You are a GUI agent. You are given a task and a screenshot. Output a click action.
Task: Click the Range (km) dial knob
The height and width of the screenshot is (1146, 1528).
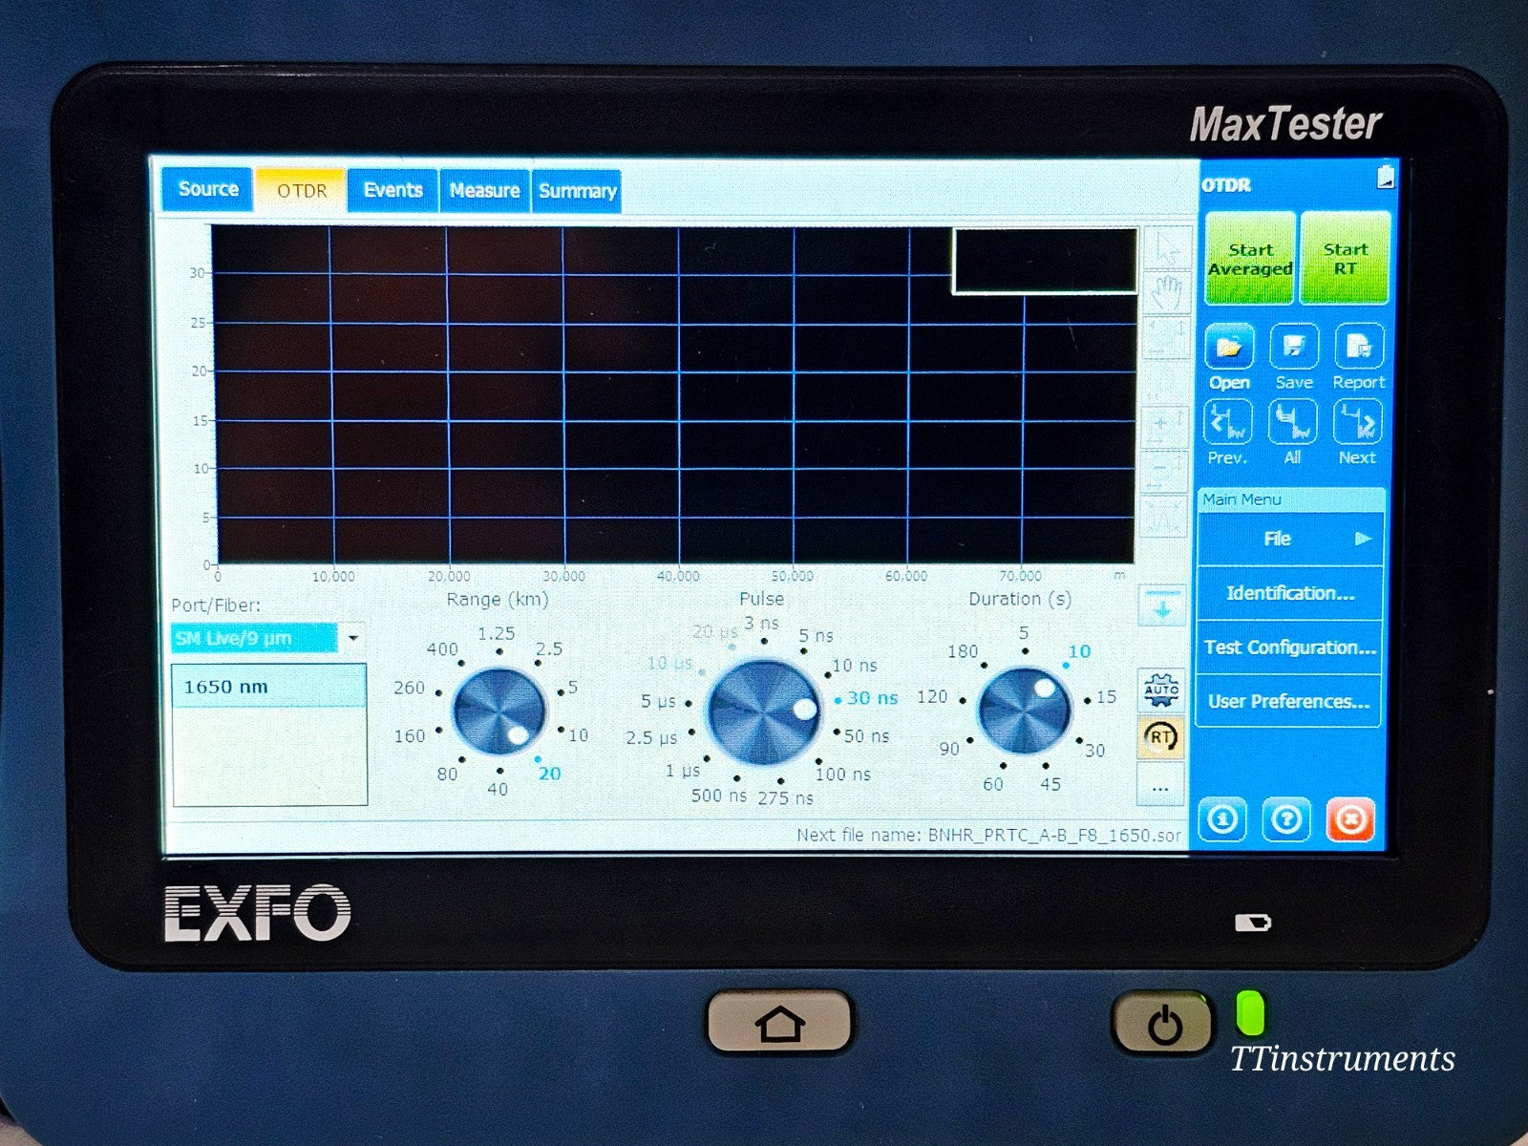tap(499, 711)
